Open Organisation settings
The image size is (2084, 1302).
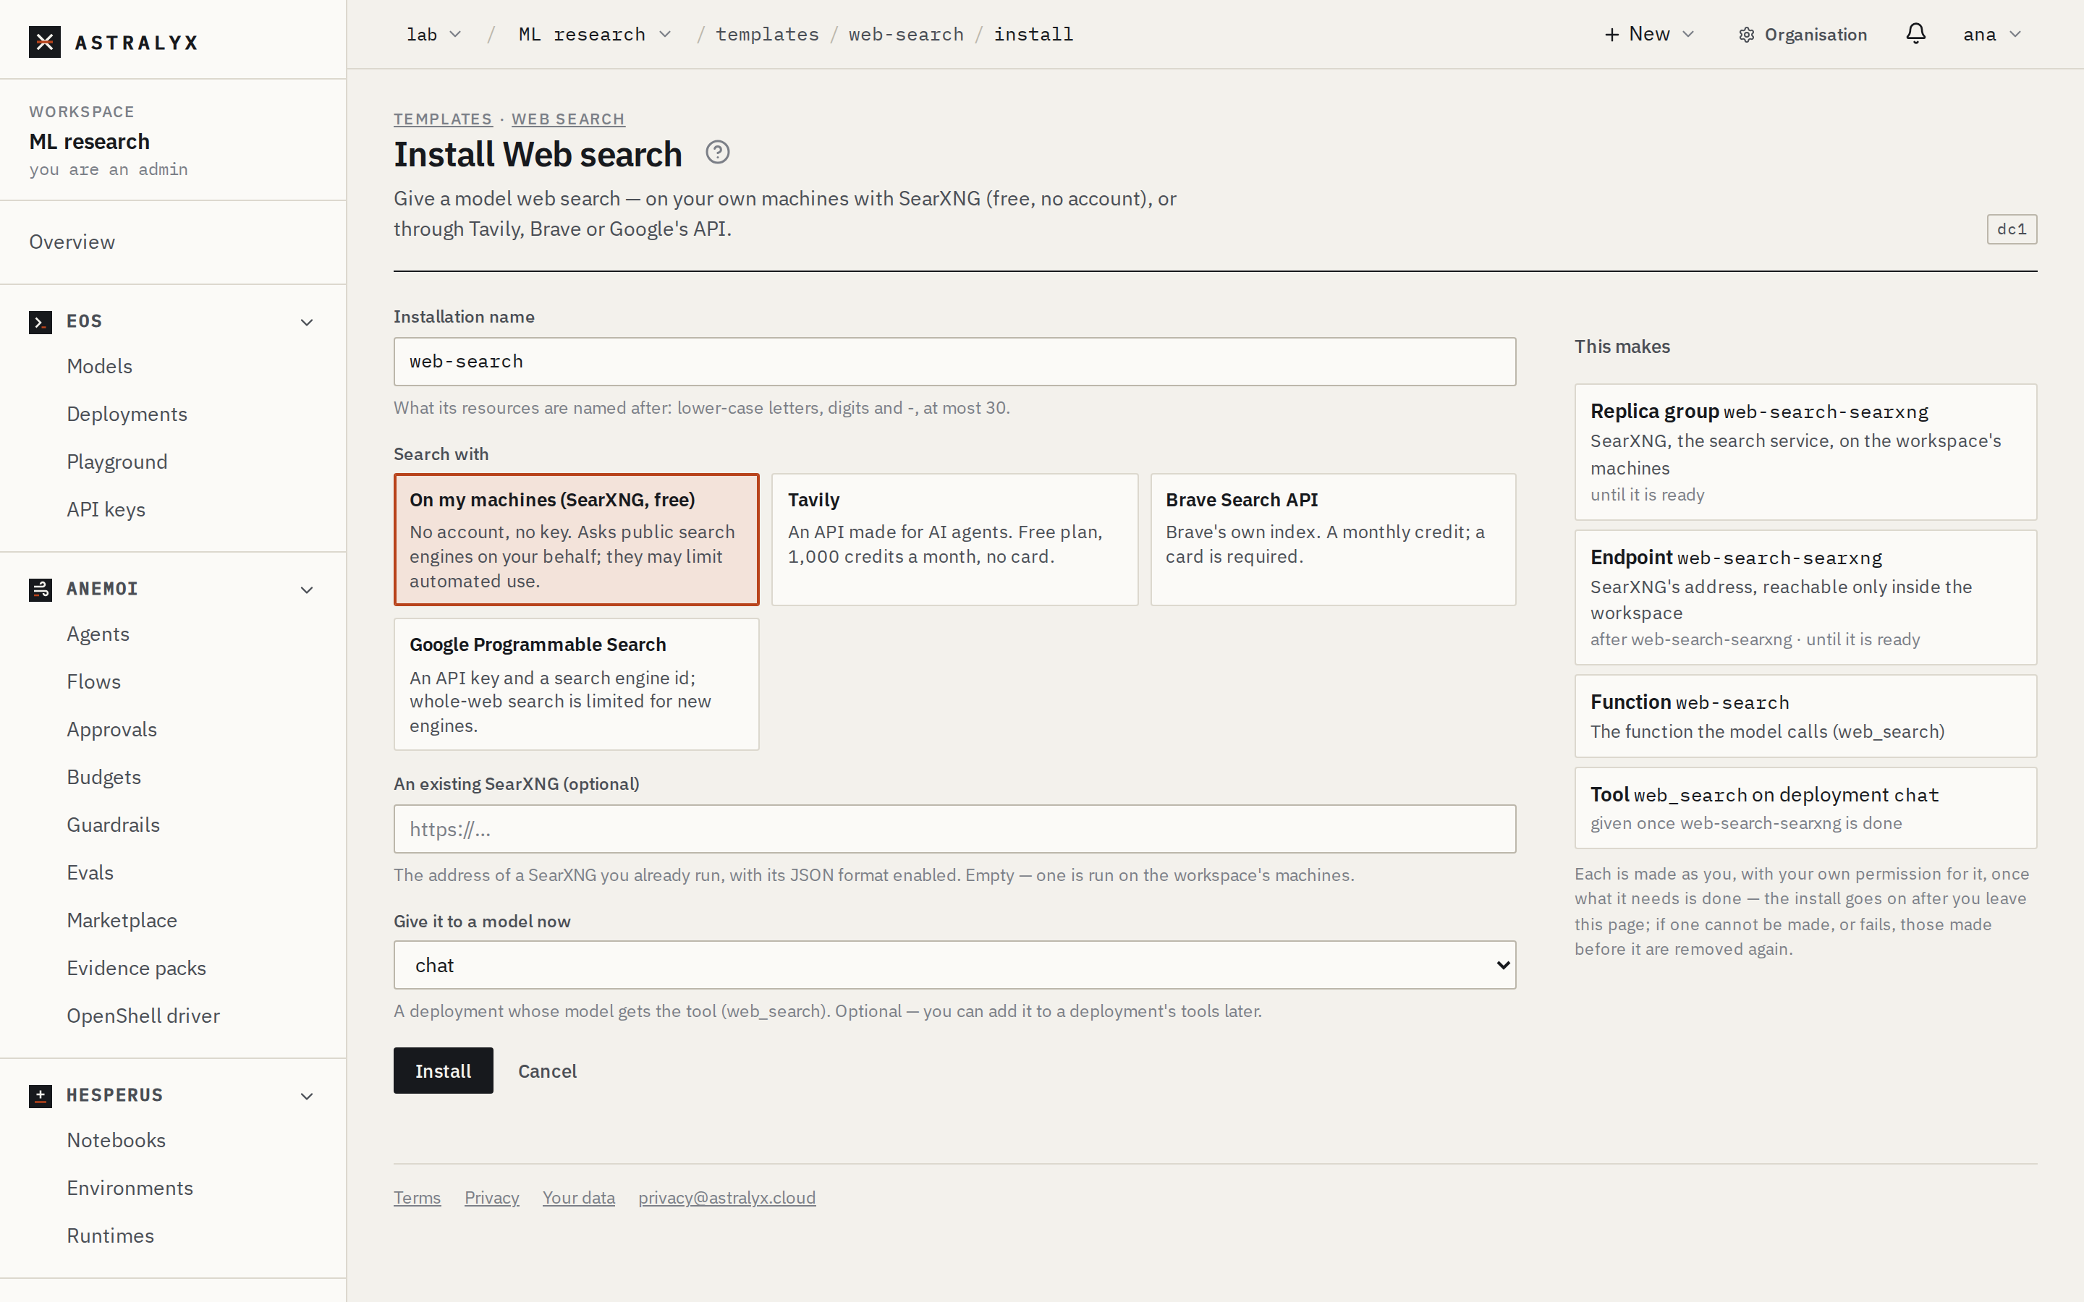click(1803, 35)
